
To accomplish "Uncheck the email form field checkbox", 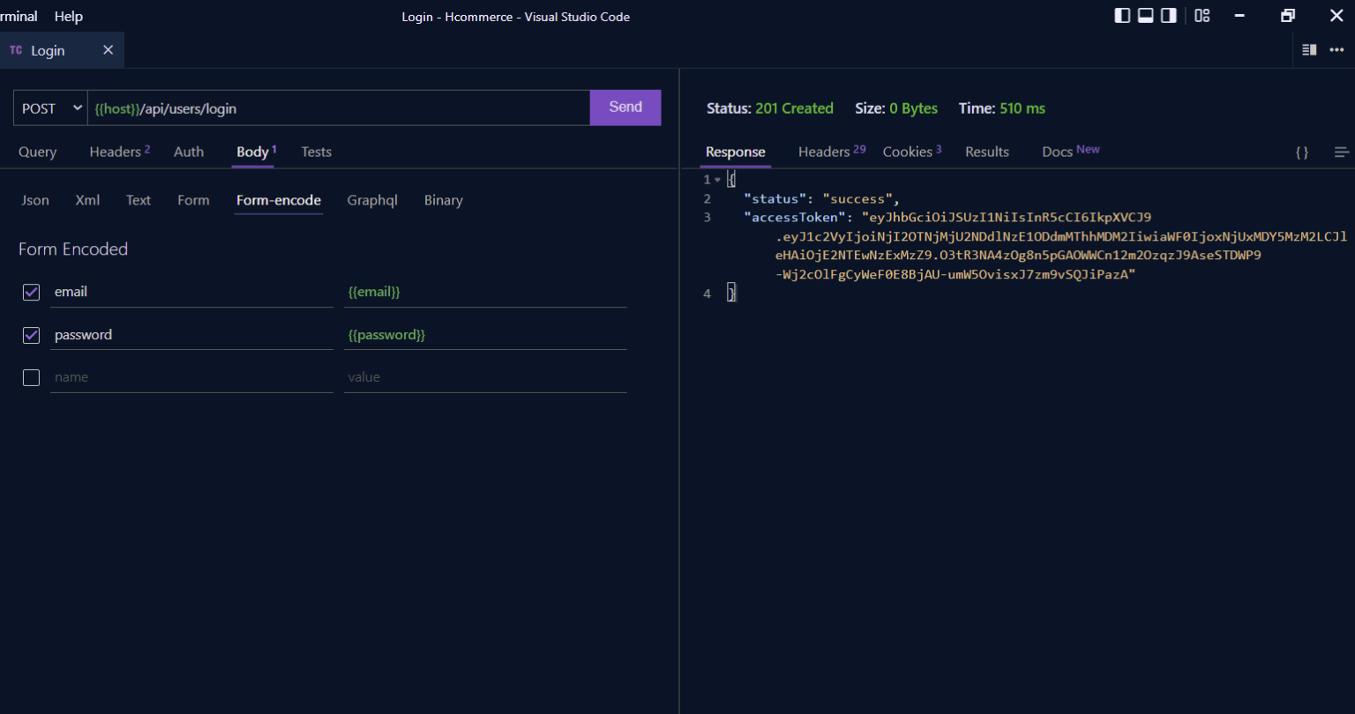I will coord(31,292).
